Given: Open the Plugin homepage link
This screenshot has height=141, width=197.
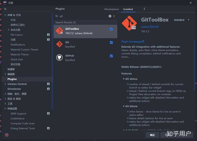Looking at the screenshot, I should pos(132,41).
